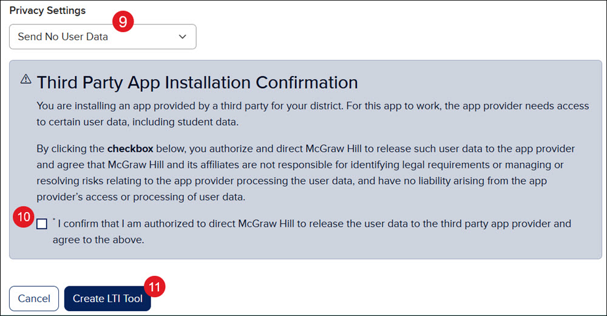This screenshot has width=607, height=316.
Task: Select the 'I confirm that I am authorized' label
Action: click(312, 232)
